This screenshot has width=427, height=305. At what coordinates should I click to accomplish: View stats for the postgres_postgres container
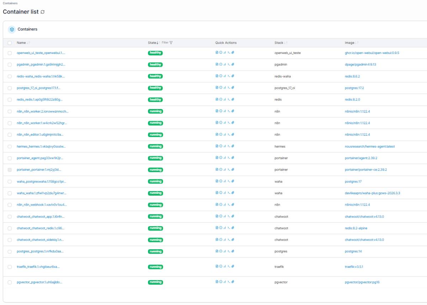pyautogui.click(x=225, y=251)
